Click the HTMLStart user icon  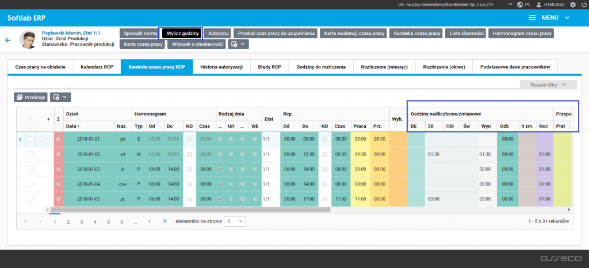[538, 5]
